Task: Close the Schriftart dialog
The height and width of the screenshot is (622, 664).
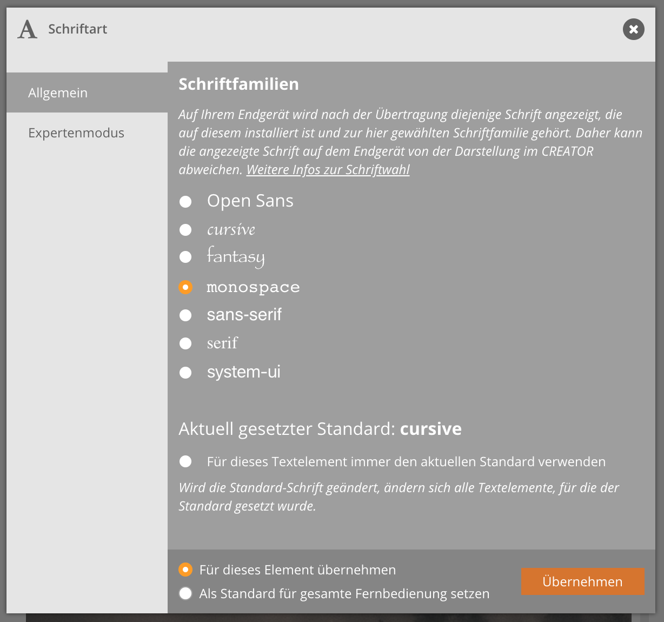Action: (633, 29)
